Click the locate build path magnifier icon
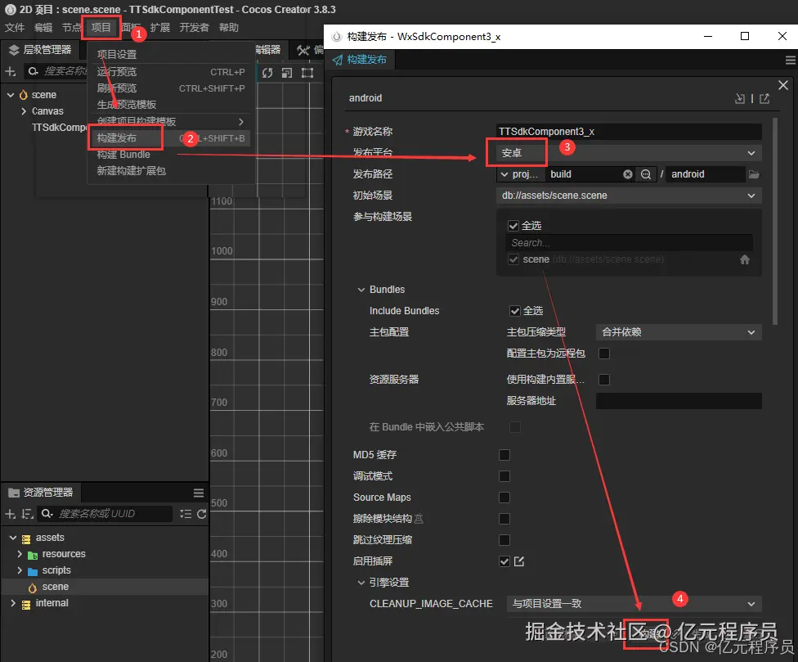Viewport: 798px width, 662px height. pyautogui.click(x=646, y=174)
